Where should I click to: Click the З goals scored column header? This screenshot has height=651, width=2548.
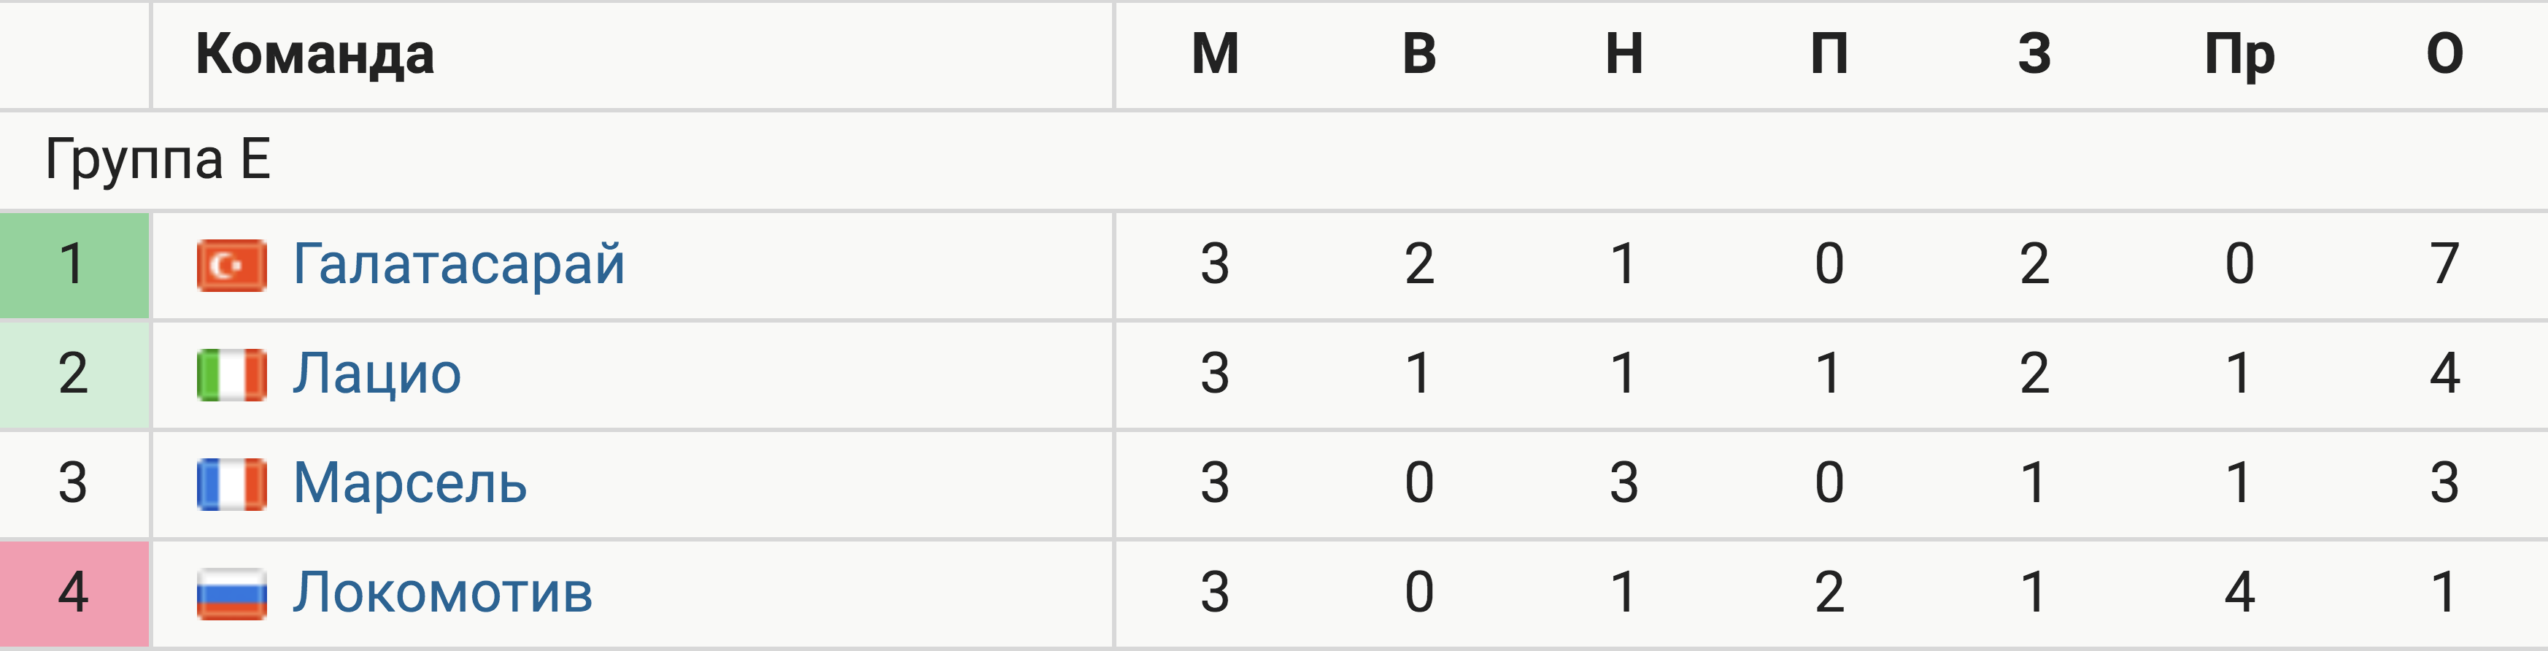(2034, 53)
